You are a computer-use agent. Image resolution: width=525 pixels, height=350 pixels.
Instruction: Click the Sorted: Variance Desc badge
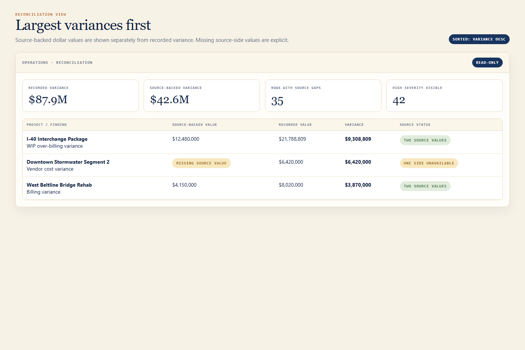(479, 39)
